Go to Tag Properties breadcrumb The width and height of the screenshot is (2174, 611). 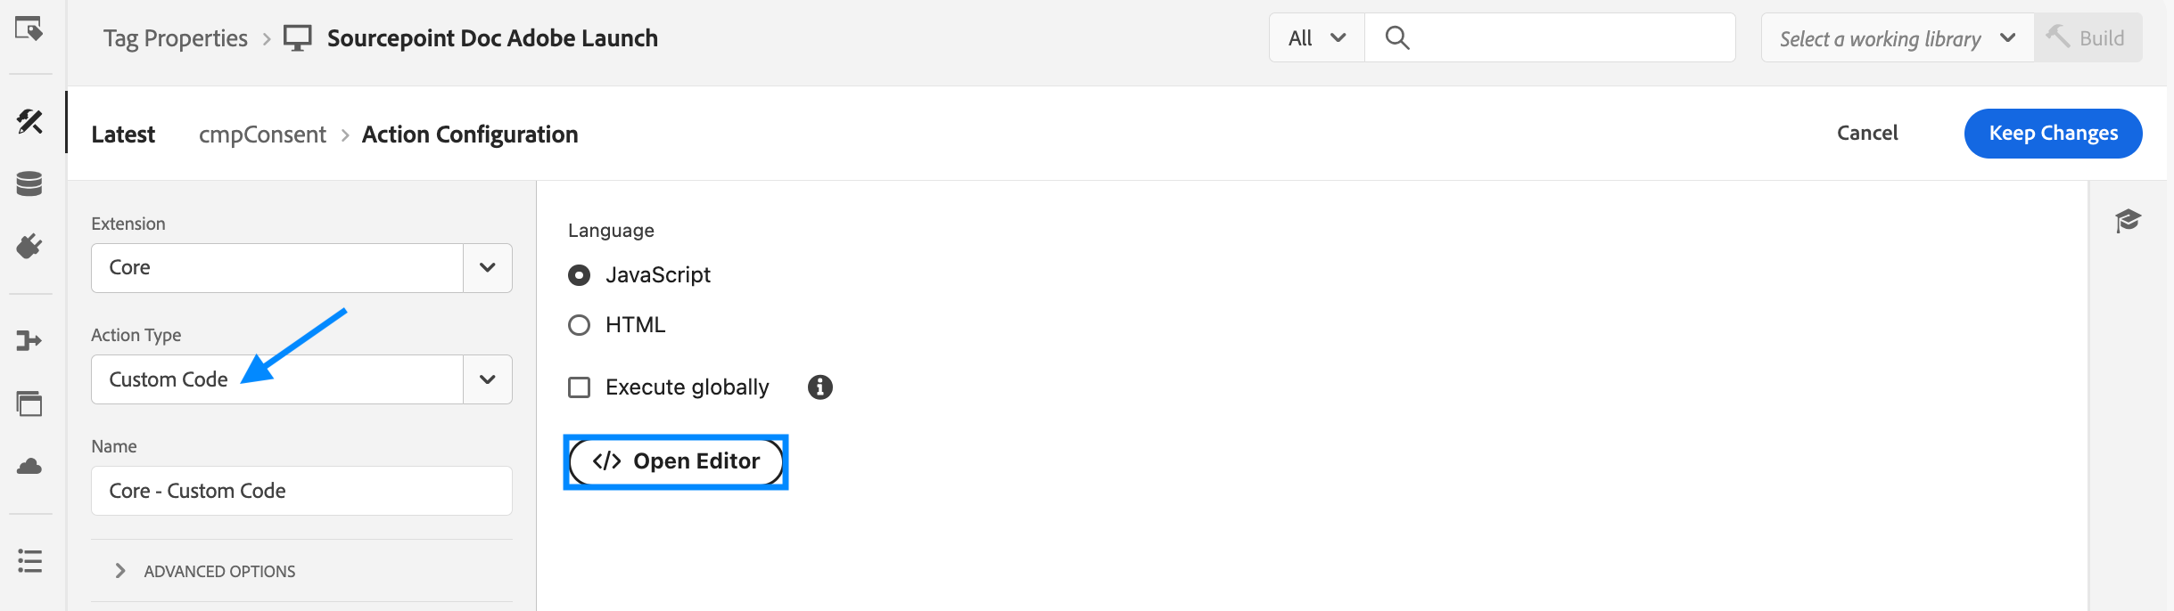pos(176,38)
